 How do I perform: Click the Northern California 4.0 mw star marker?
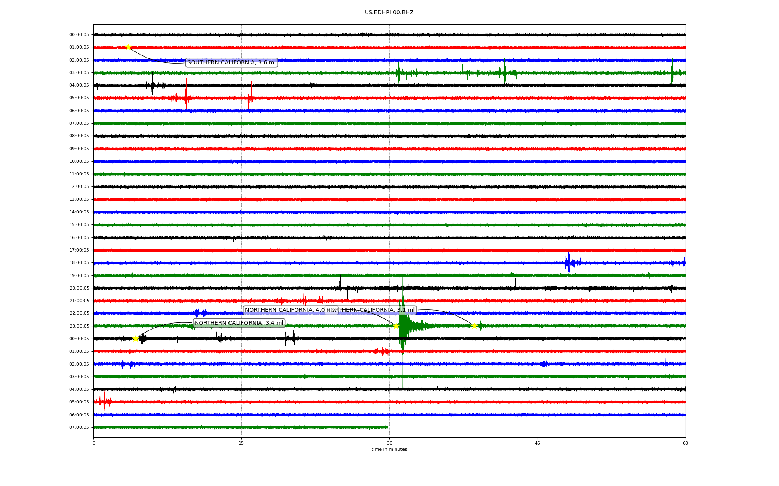396,326
